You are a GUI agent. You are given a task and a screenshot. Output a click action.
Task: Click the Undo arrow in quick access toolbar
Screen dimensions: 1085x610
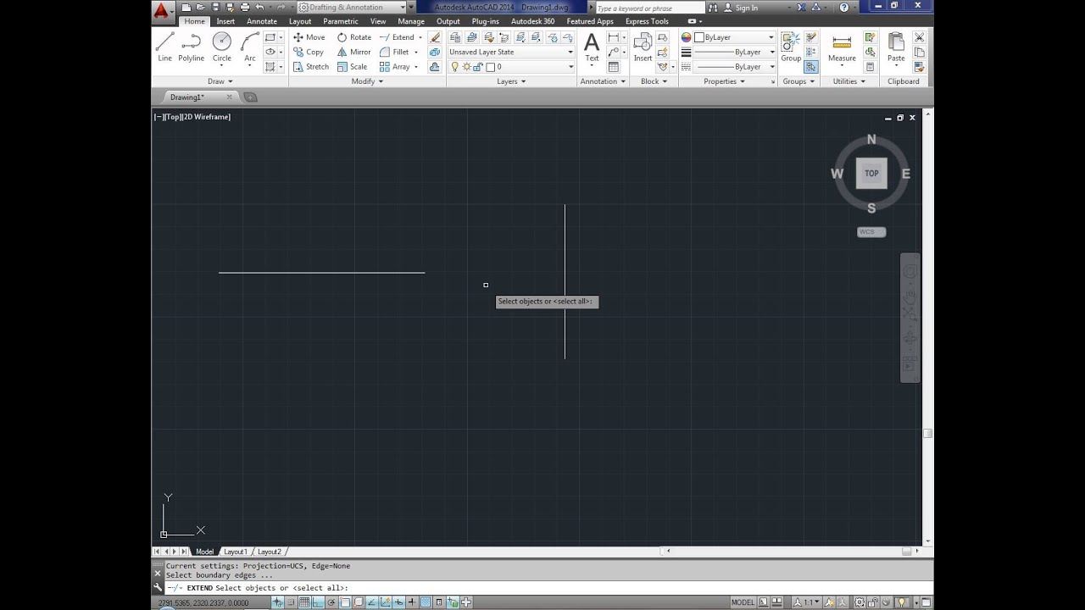tap(259, 7)
